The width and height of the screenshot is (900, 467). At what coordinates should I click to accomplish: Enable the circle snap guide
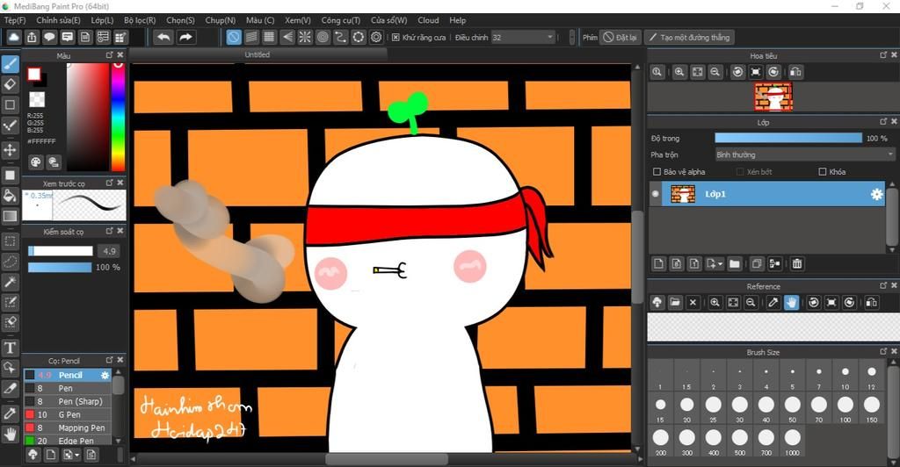[323, 37]
